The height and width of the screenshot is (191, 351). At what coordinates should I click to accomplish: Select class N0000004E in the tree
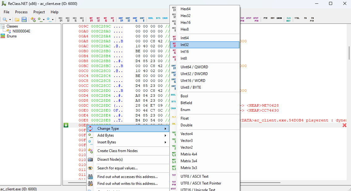[x=21, y=31]
